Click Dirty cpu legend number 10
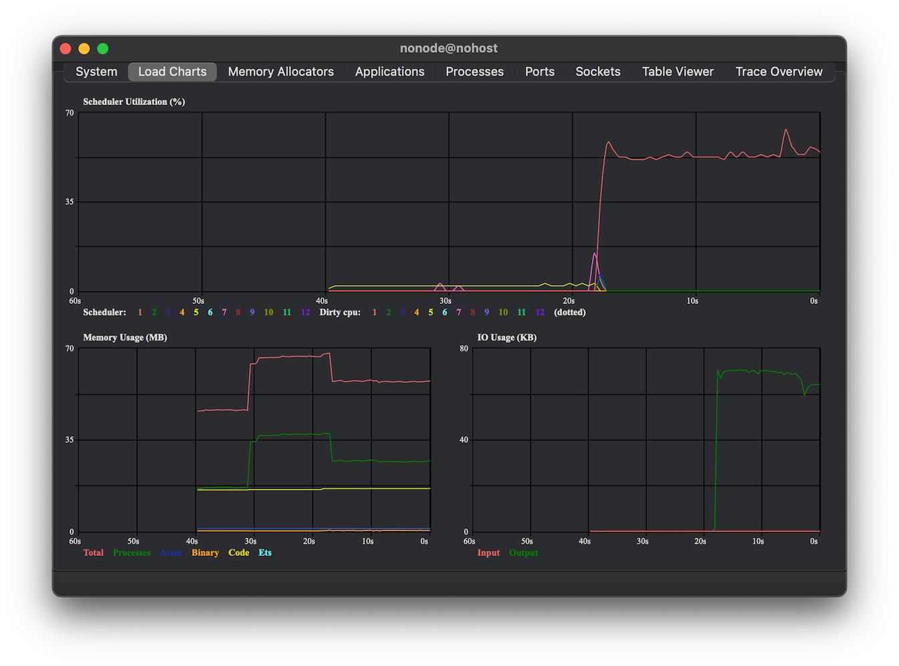The width and height of the screenshot is (899, 666). [503, 312]
